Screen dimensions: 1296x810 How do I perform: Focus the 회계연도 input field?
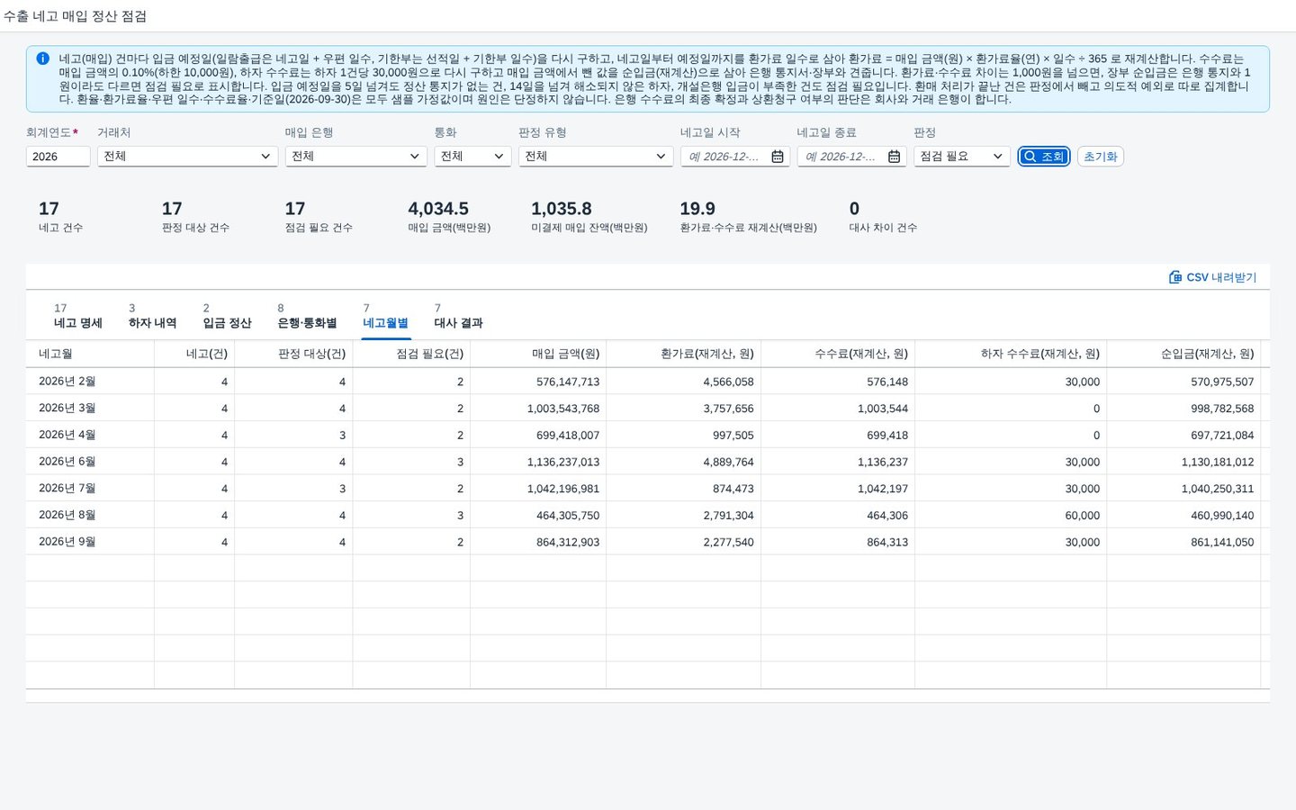(58, 157)
